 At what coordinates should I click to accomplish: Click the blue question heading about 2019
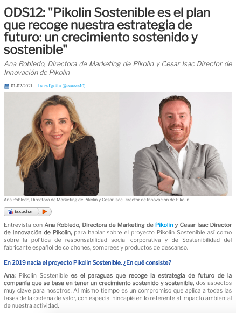pos(87,262)
